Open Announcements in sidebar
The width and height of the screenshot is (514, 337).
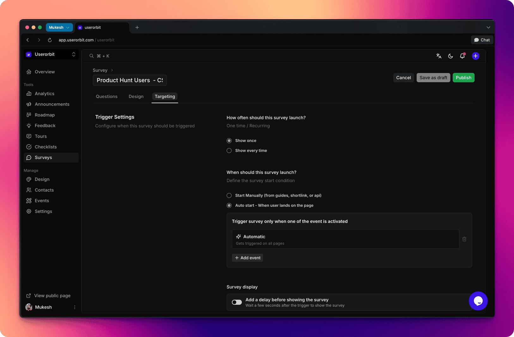coord(52,104)
